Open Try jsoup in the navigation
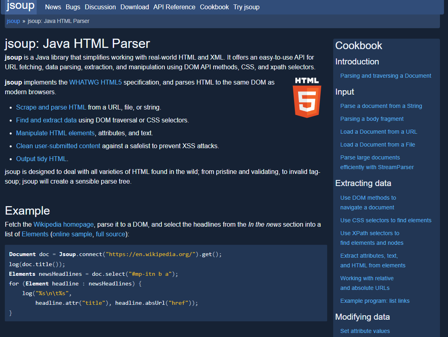Image resolution: width=448 pixels, height=337 pixels. pos(246,7)
